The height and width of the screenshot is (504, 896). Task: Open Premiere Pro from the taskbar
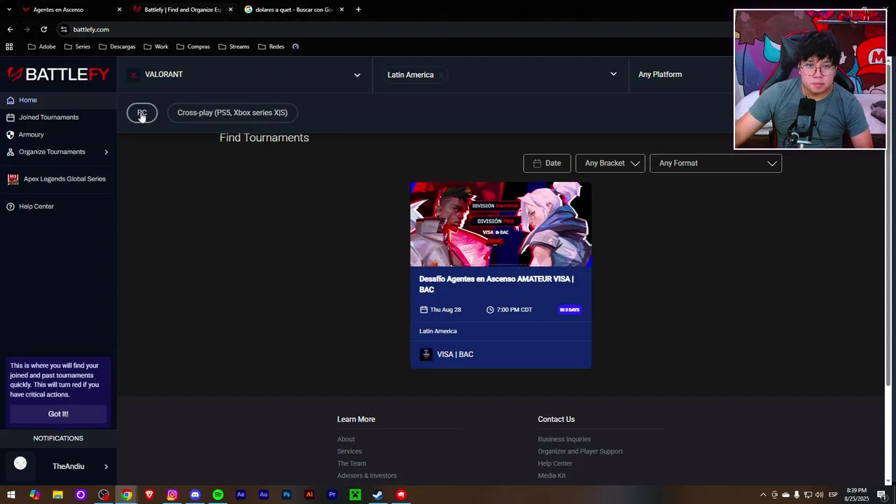pyautogui.click(x=332, y=495)
